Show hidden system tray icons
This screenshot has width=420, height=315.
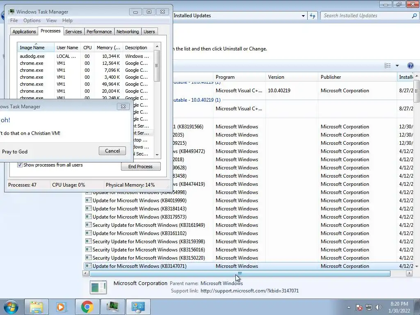[x=349, y=307]
